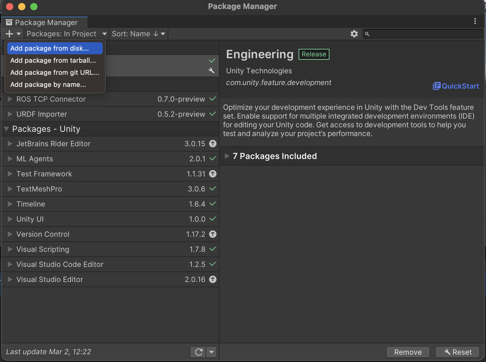Open the refresh dropdown arrow
Viewport: 486px width, 362px height.
pos(212,352)
